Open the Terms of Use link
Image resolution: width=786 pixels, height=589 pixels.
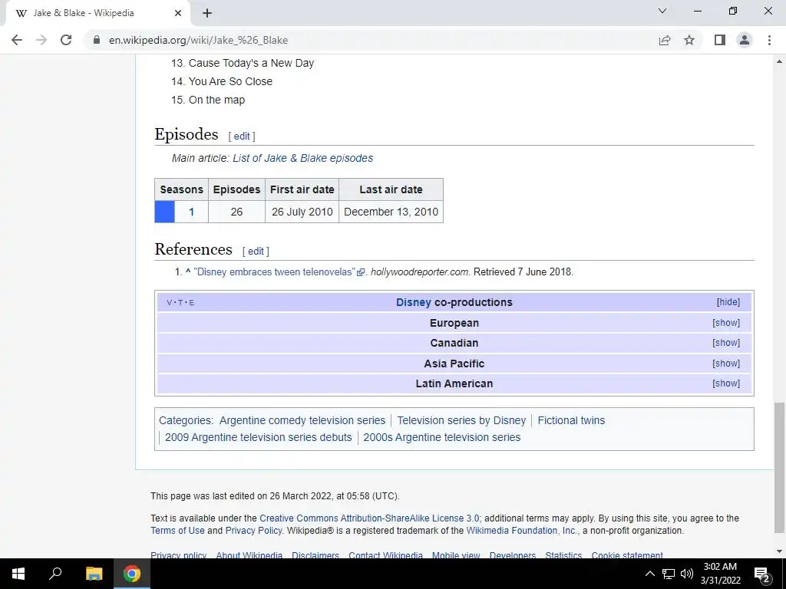tap(177, 531)
